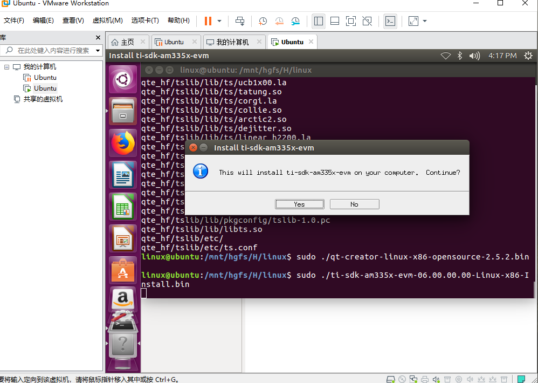Close the 我的计算机 tab

pyautogui.click(x=259, y=42)
